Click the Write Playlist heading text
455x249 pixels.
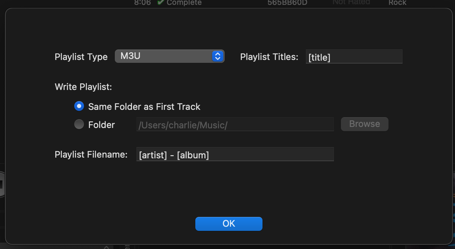pyautogui.click(x=83, y=87)
